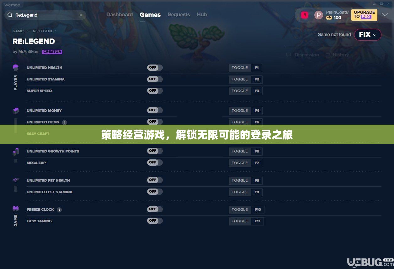Click the Game category icon
This screenshot has height=269, width=394.
tap(15, 208)
